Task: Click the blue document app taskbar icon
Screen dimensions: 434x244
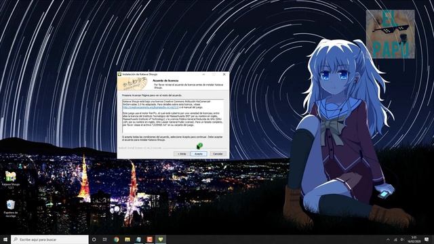Action: (138, 239)
